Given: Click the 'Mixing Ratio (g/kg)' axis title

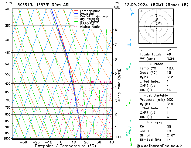Looking at the screenshot, I should pos(119,86).
